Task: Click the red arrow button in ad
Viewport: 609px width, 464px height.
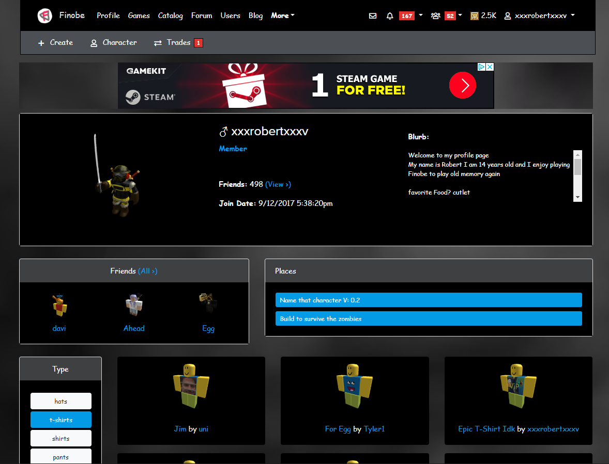Action: point(463,85)
